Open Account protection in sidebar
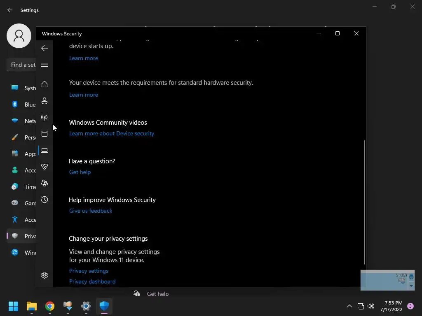The width and height of the screenshot is (422, 316). point(45,101)
